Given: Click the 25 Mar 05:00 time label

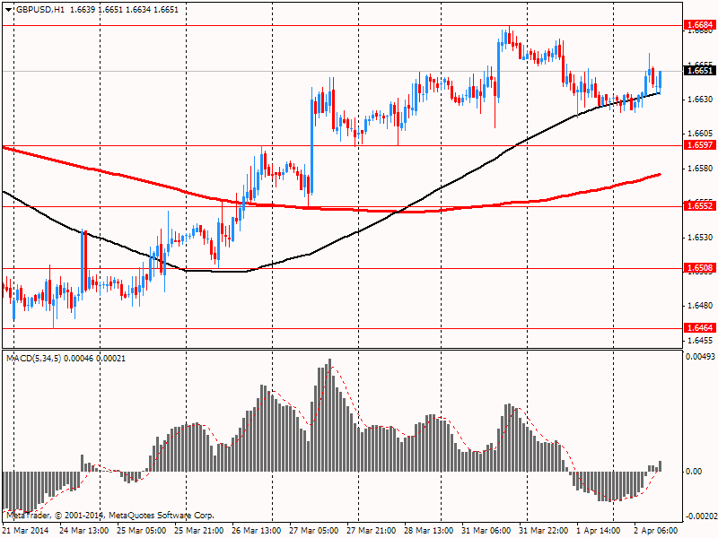Looking at the screenshot, I should 142,531.
